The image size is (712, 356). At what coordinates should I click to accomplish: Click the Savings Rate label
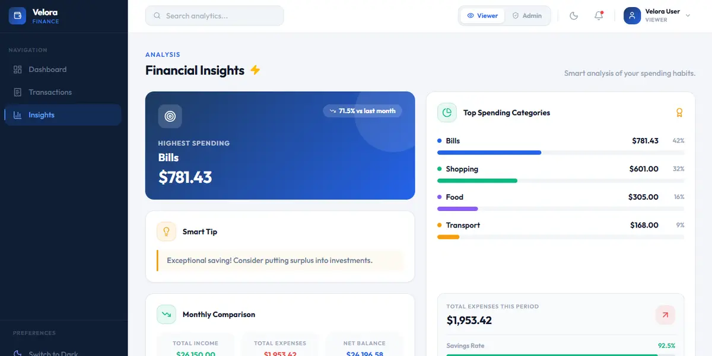466,346
